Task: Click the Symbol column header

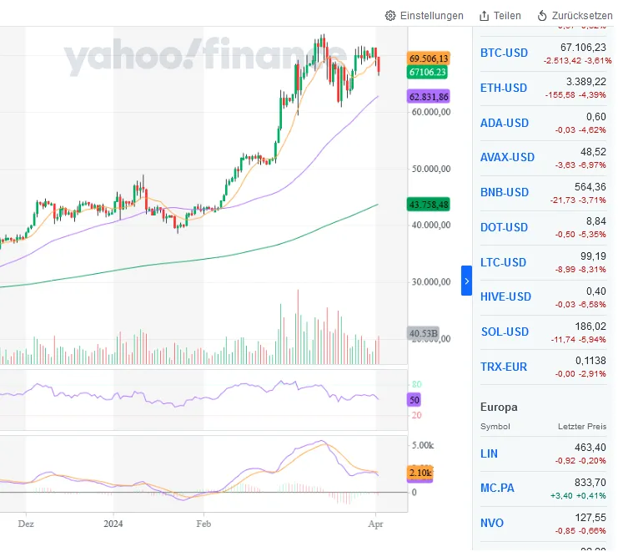Action: click(495, 427)
